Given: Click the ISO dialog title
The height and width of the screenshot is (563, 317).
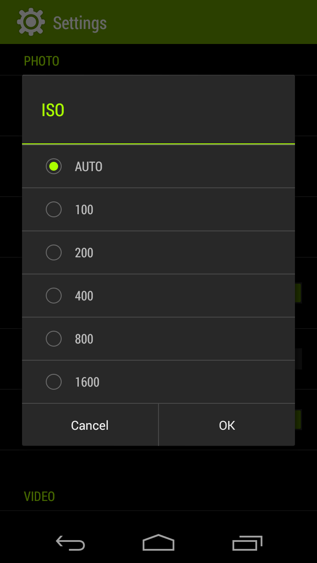Looking at the screenshot, I should pos(53,110).
